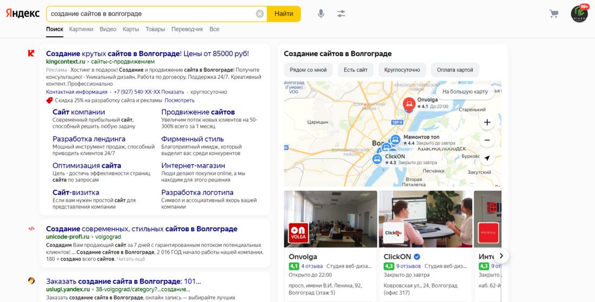Open Контактная информация link

77,92
